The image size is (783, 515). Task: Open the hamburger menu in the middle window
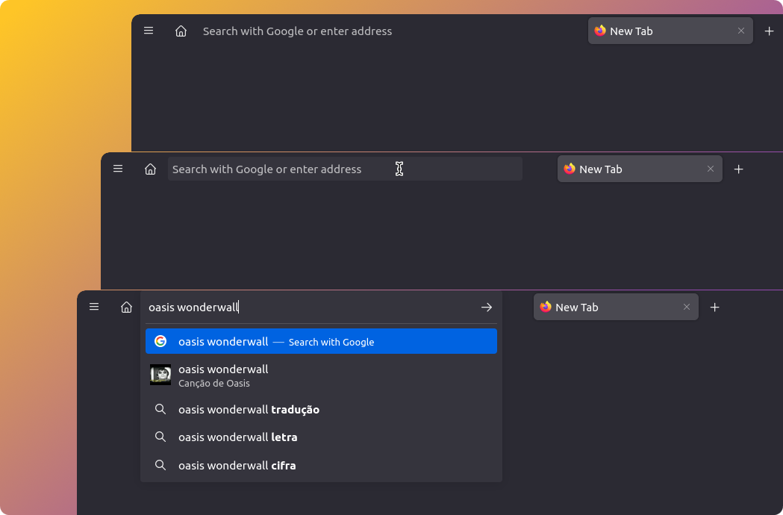[118, 169]
